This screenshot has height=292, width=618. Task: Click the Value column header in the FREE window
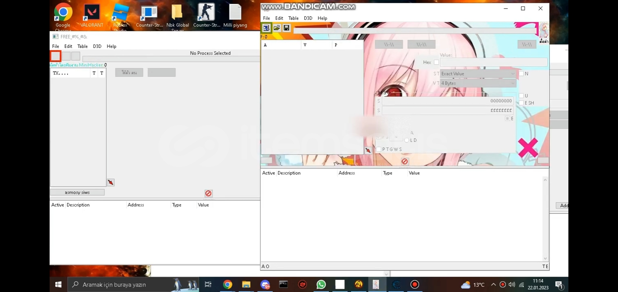point(203,205)
